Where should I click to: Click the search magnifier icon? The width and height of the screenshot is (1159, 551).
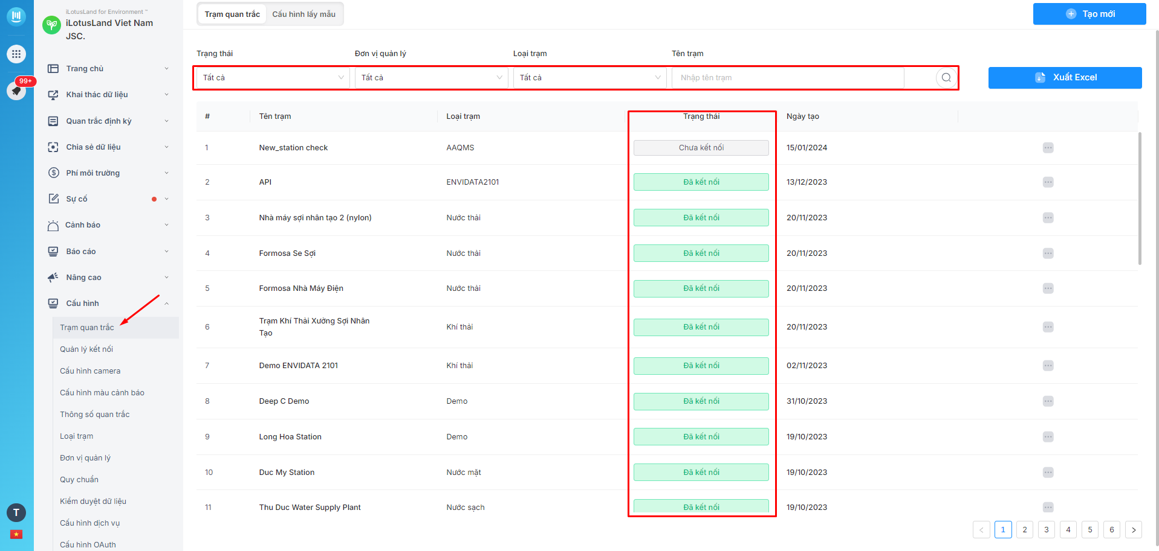click(x=946, y=78)
